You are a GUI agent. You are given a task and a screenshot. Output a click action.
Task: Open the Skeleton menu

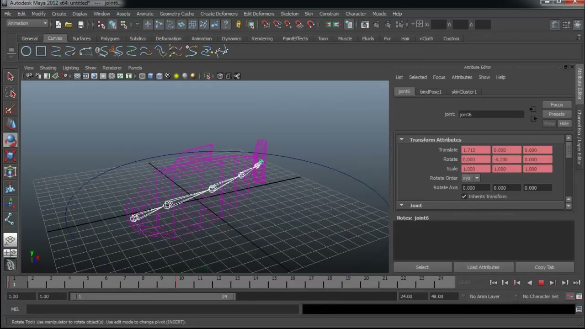[x=289, y=14]
